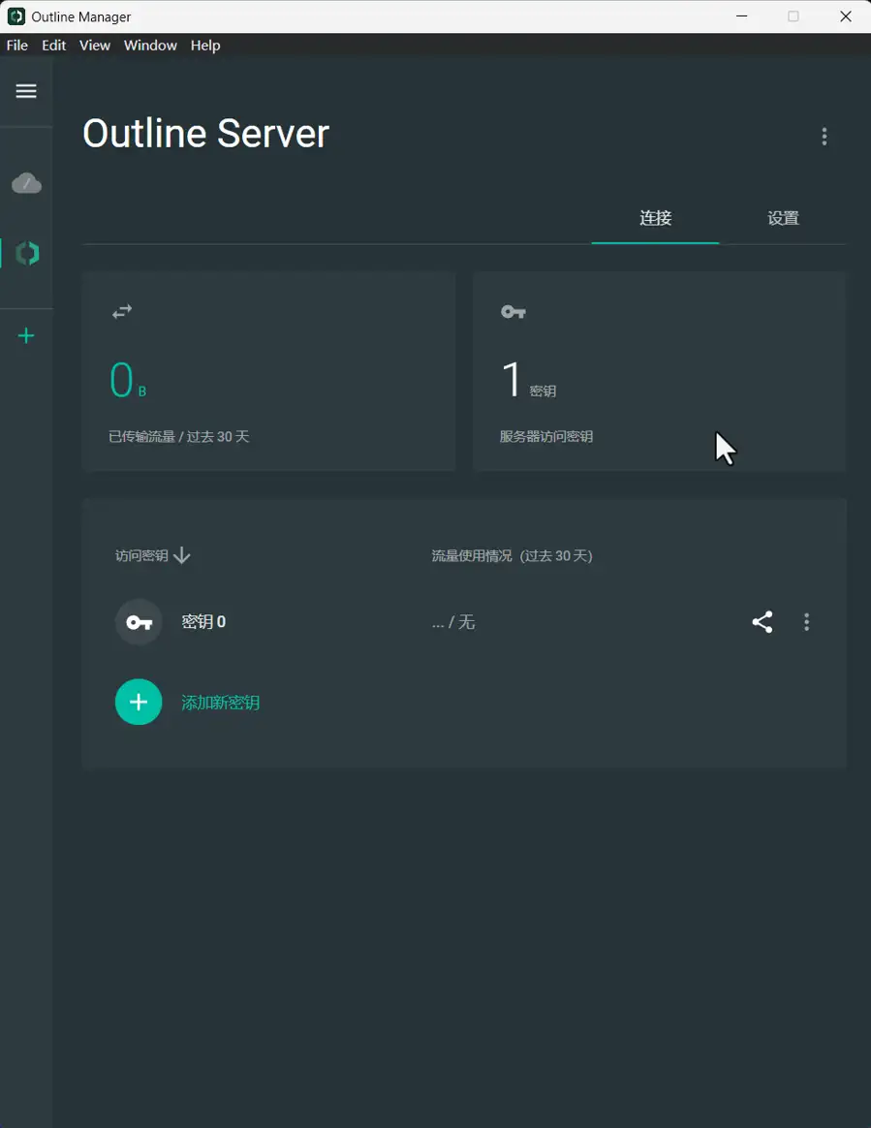
Task: Click the '... / 无' usage value
Action: coord(453,622)
